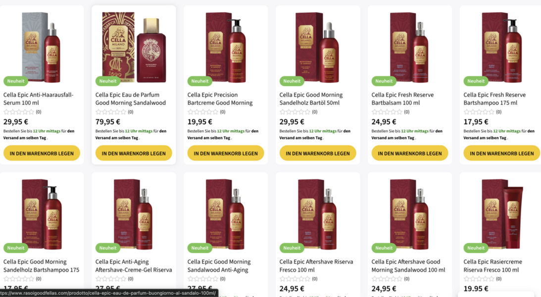
Task: Click Neuheit badge on Rasiercreme Riserva Fresco
Action: pyautogui.click(x=476, y=248)
